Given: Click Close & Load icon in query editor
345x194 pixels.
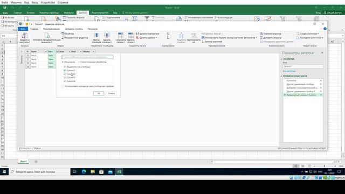Looking at the screenshot, I should click(x=24, y=35).
